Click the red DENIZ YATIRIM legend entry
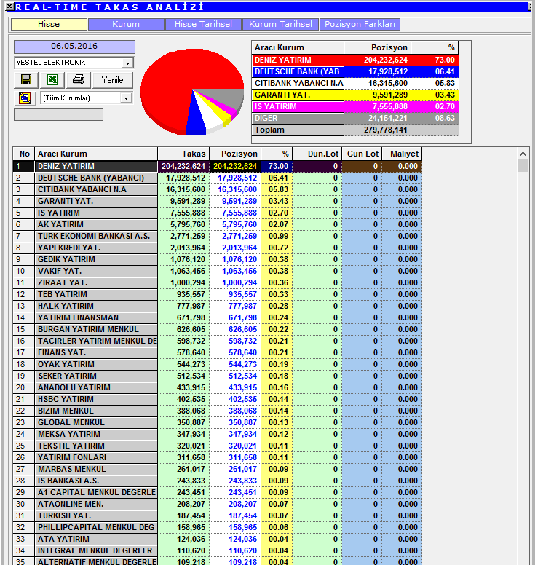Viewport: 535px width, 565px height. click(297, 60)
